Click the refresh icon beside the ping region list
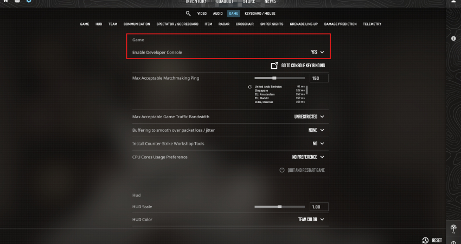The width and height of the screenshot is (461, 244). [x=250, y=87]
